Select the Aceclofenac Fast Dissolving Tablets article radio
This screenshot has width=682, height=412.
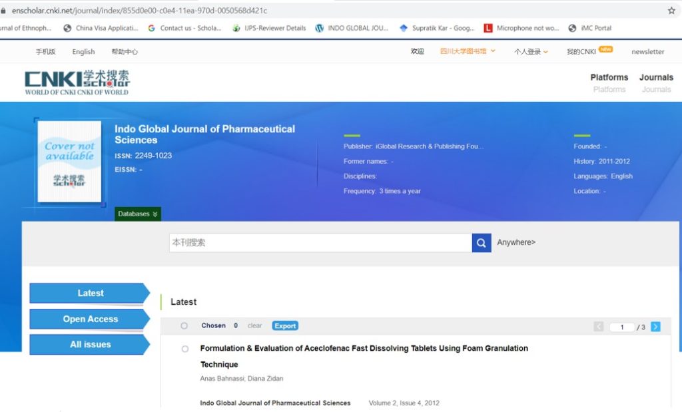pyautogui.click(x=185, y=349)
